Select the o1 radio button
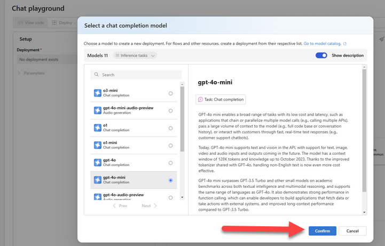The image size is (385, 246). [x=171, y=128]
